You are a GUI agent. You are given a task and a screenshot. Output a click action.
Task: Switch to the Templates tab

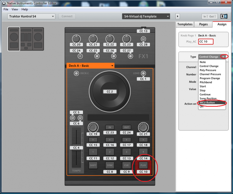click(x=185, y=24)
